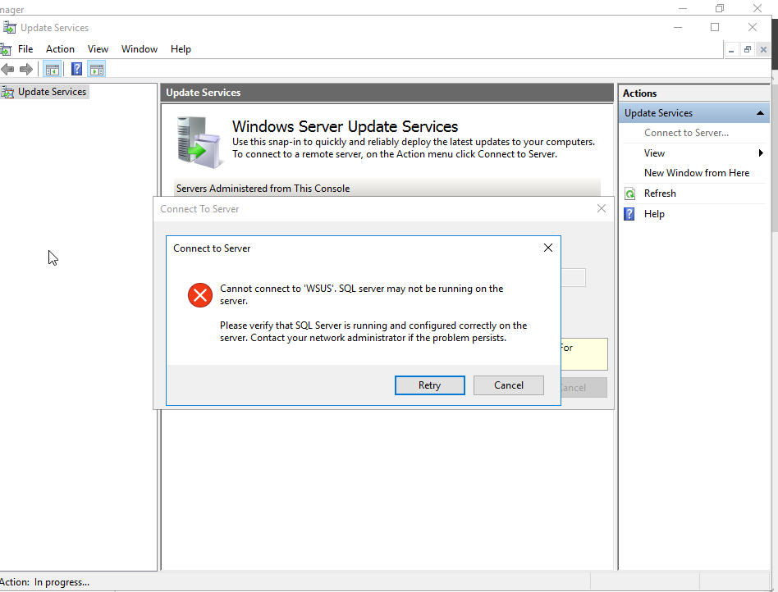Open the Help menu in menu bar
This screenshot has height=592, width=778.
pos(181,49)
